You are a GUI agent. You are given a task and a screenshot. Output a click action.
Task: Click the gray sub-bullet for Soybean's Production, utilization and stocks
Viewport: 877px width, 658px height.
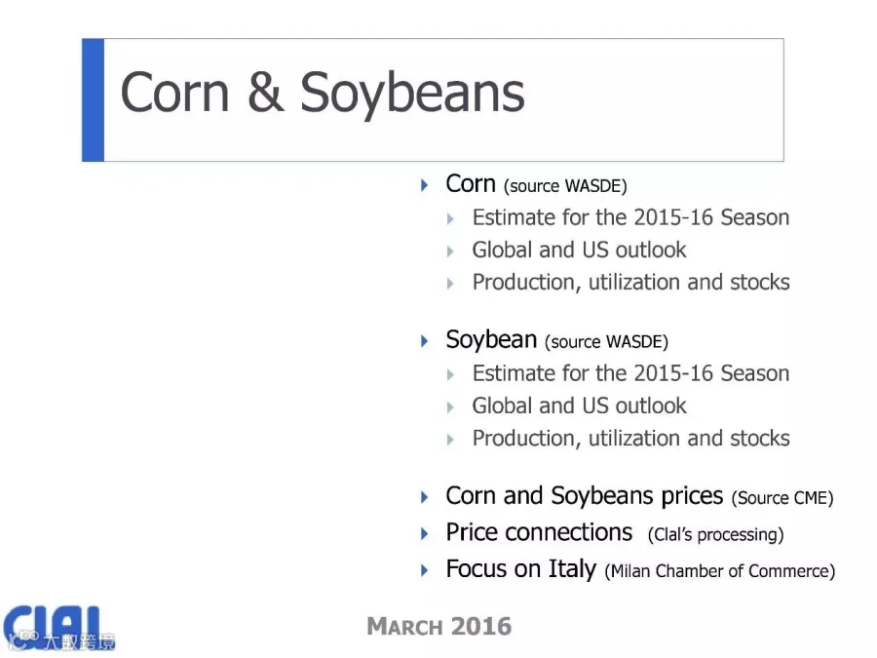tap(451, 439)
